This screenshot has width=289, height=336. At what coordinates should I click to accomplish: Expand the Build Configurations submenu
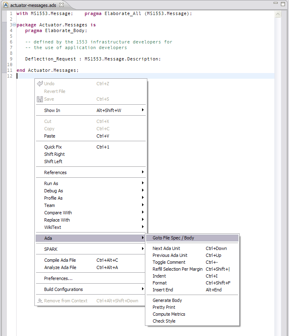click(x=91, y=289)
